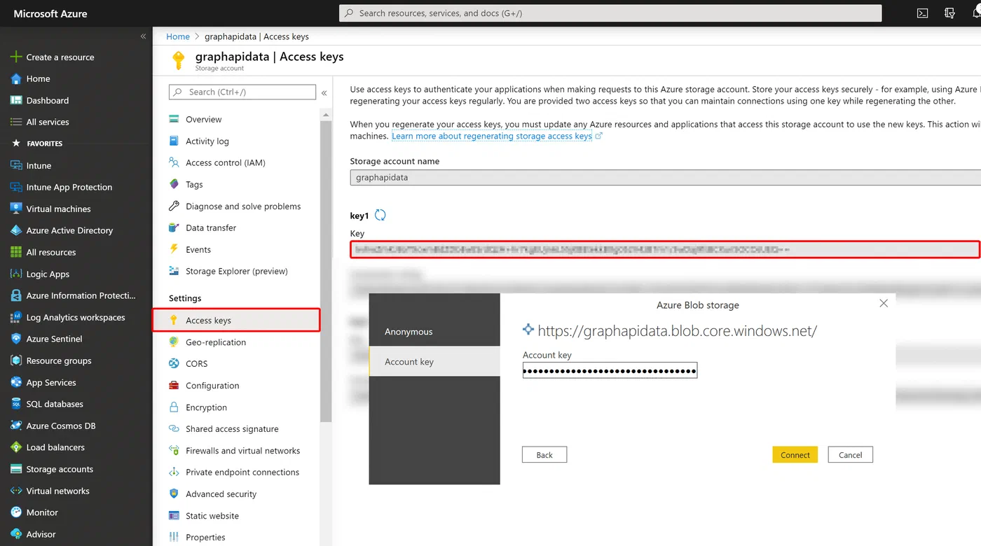Click the Back button in dialog
This screenshot has height=546, width=981.
[x=544, y=455]
